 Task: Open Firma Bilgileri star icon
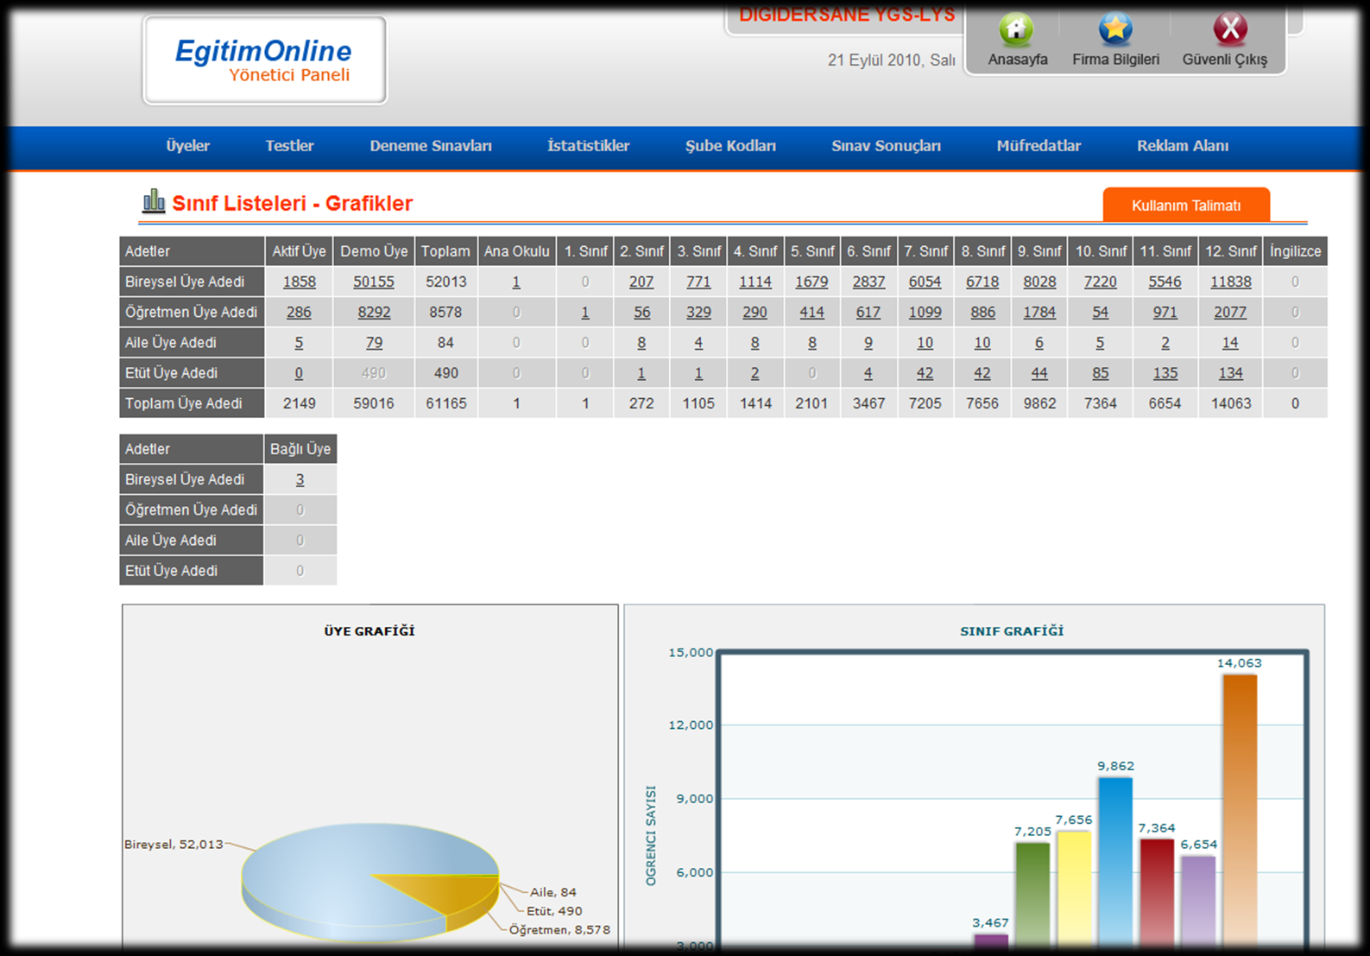(1115, 29)
